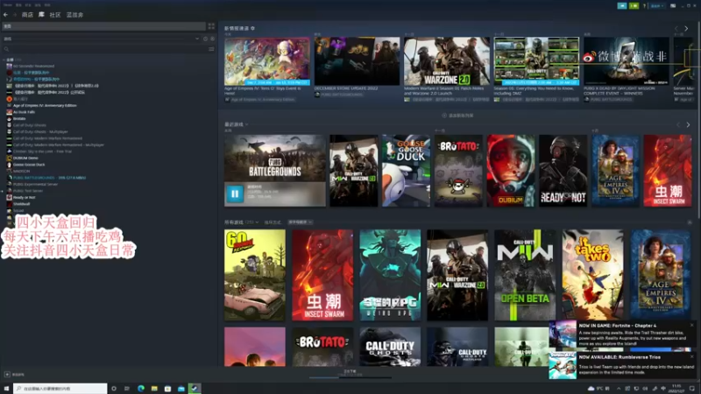Click the library home bar
701x394 pixels.
coord(103,26)
